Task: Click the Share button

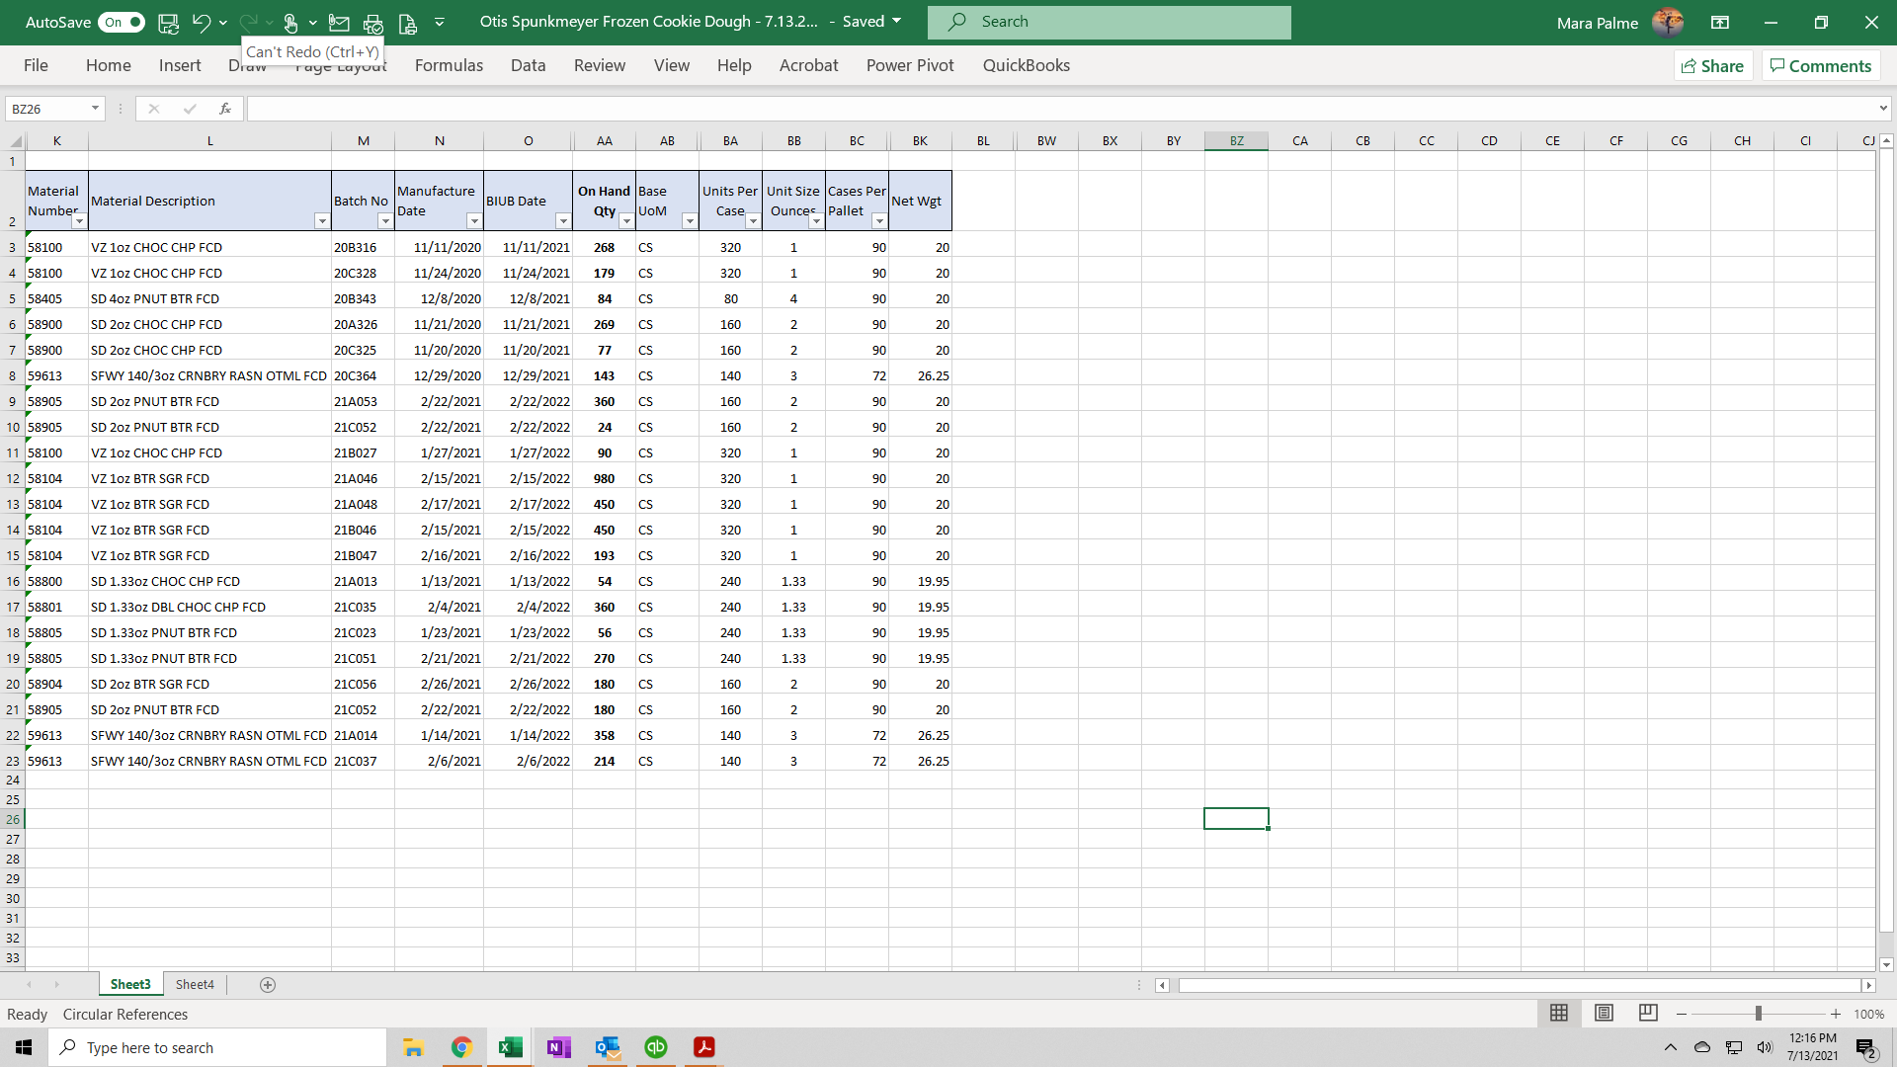Action: pyautogui.click(x=1713, y=65)
